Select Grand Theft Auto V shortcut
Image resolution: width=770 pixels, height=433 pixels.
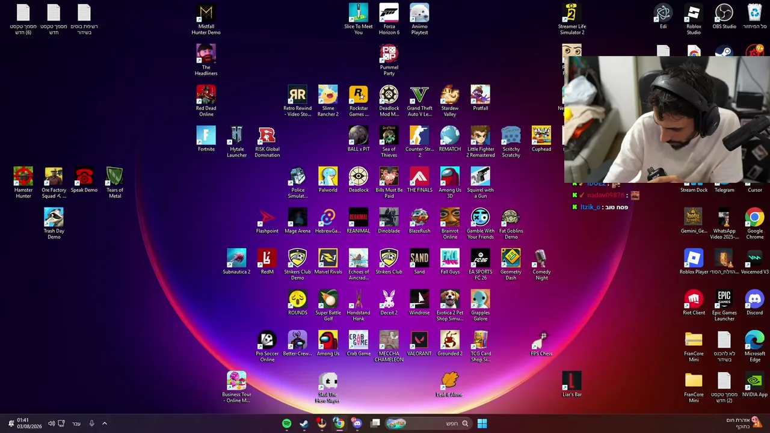[x=419, y=101]
